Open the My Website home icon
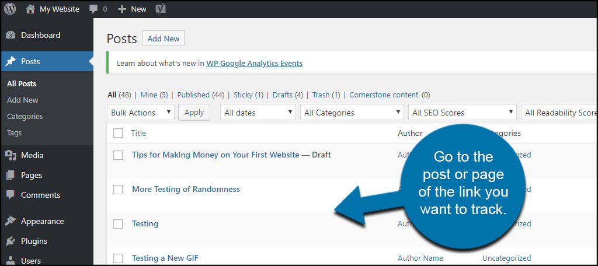The height and width of the screenshot is (266, 598). [x=30, y=9]
